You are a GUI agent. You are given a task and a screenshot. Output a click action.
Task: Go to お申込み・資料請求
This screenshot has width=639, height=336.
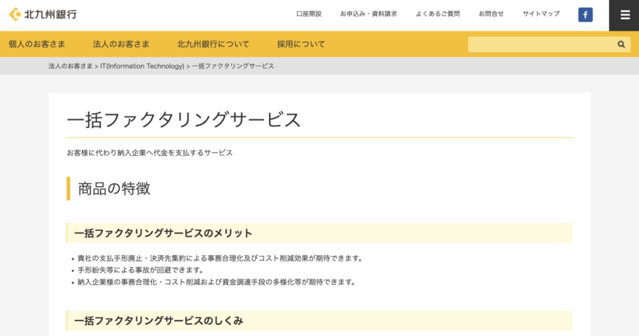point(368,14)
